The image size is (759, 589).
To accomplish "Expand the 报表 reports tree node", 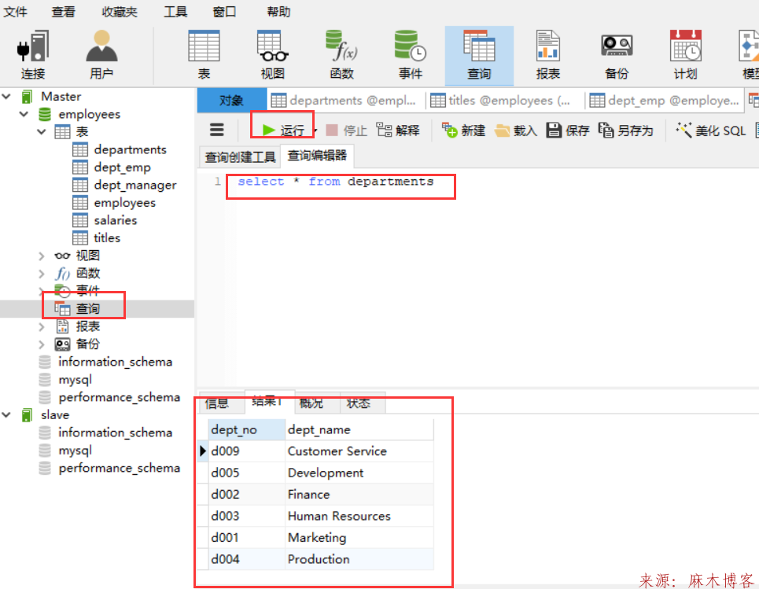I will [42, 326].
